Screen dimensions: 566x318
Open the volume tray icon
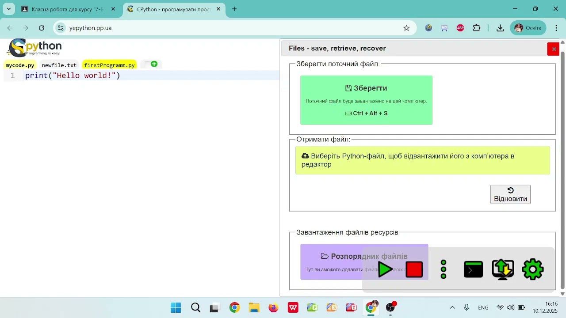point(511,307)
